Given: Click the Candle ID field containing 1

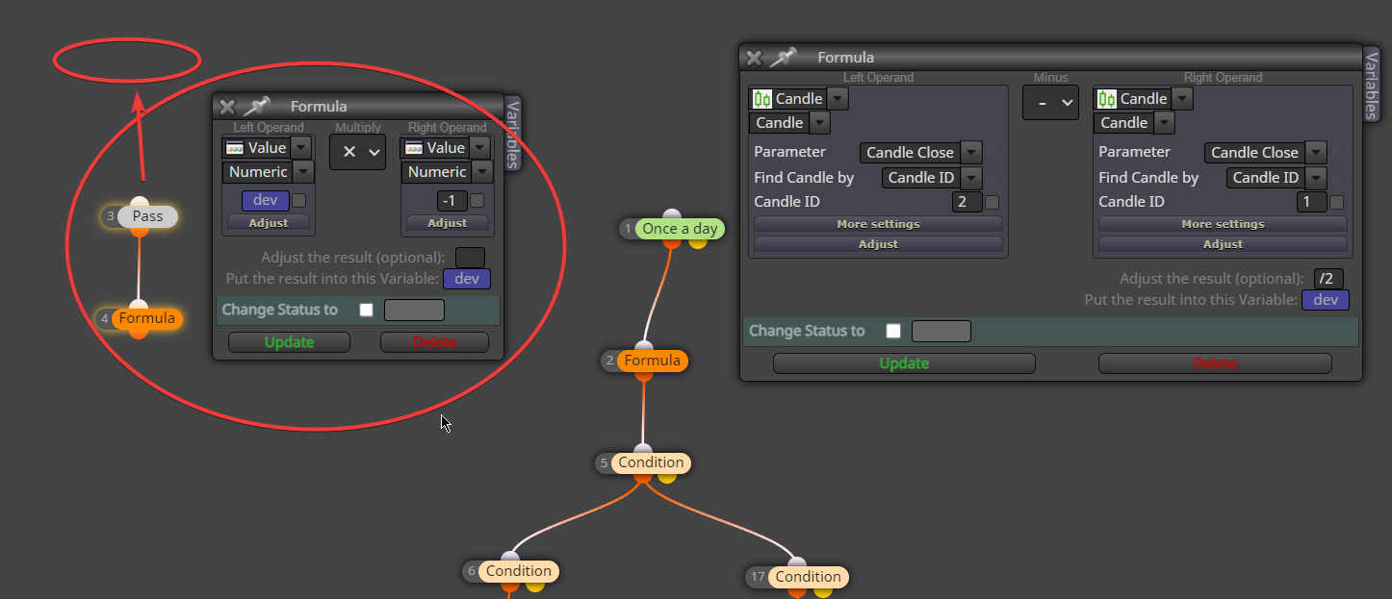Looking at the screenshot, I should 1311,202.
